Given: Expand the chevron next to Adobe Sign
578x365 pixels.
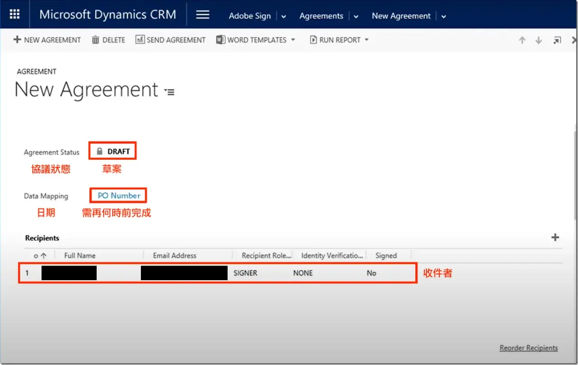Looking at the screenshot, I should [284, 17].
